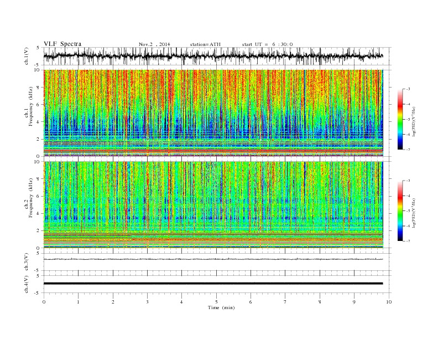
Task: Select the "start UT = 6 :30: 0" label
Action: [267, 44]
